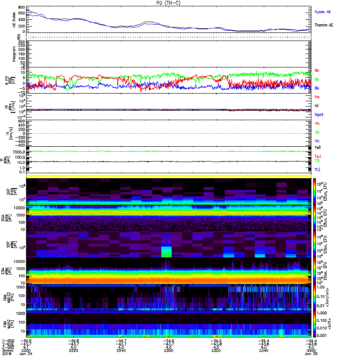Image resolution: width=337 pixels, height=360 pixels.
Task: Click the hhmm time format label
Action: pos(8,351)
